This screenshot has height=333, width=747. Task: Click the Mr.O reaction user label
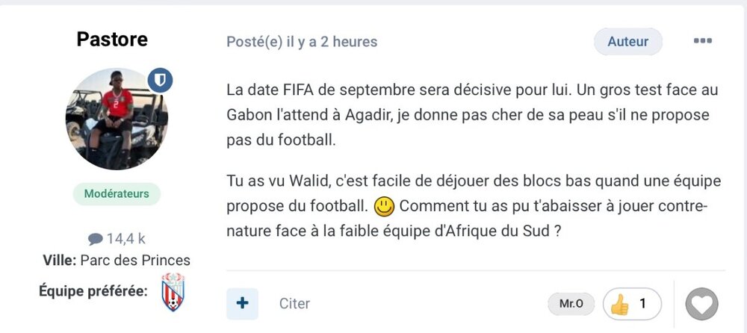coord(571,304)
